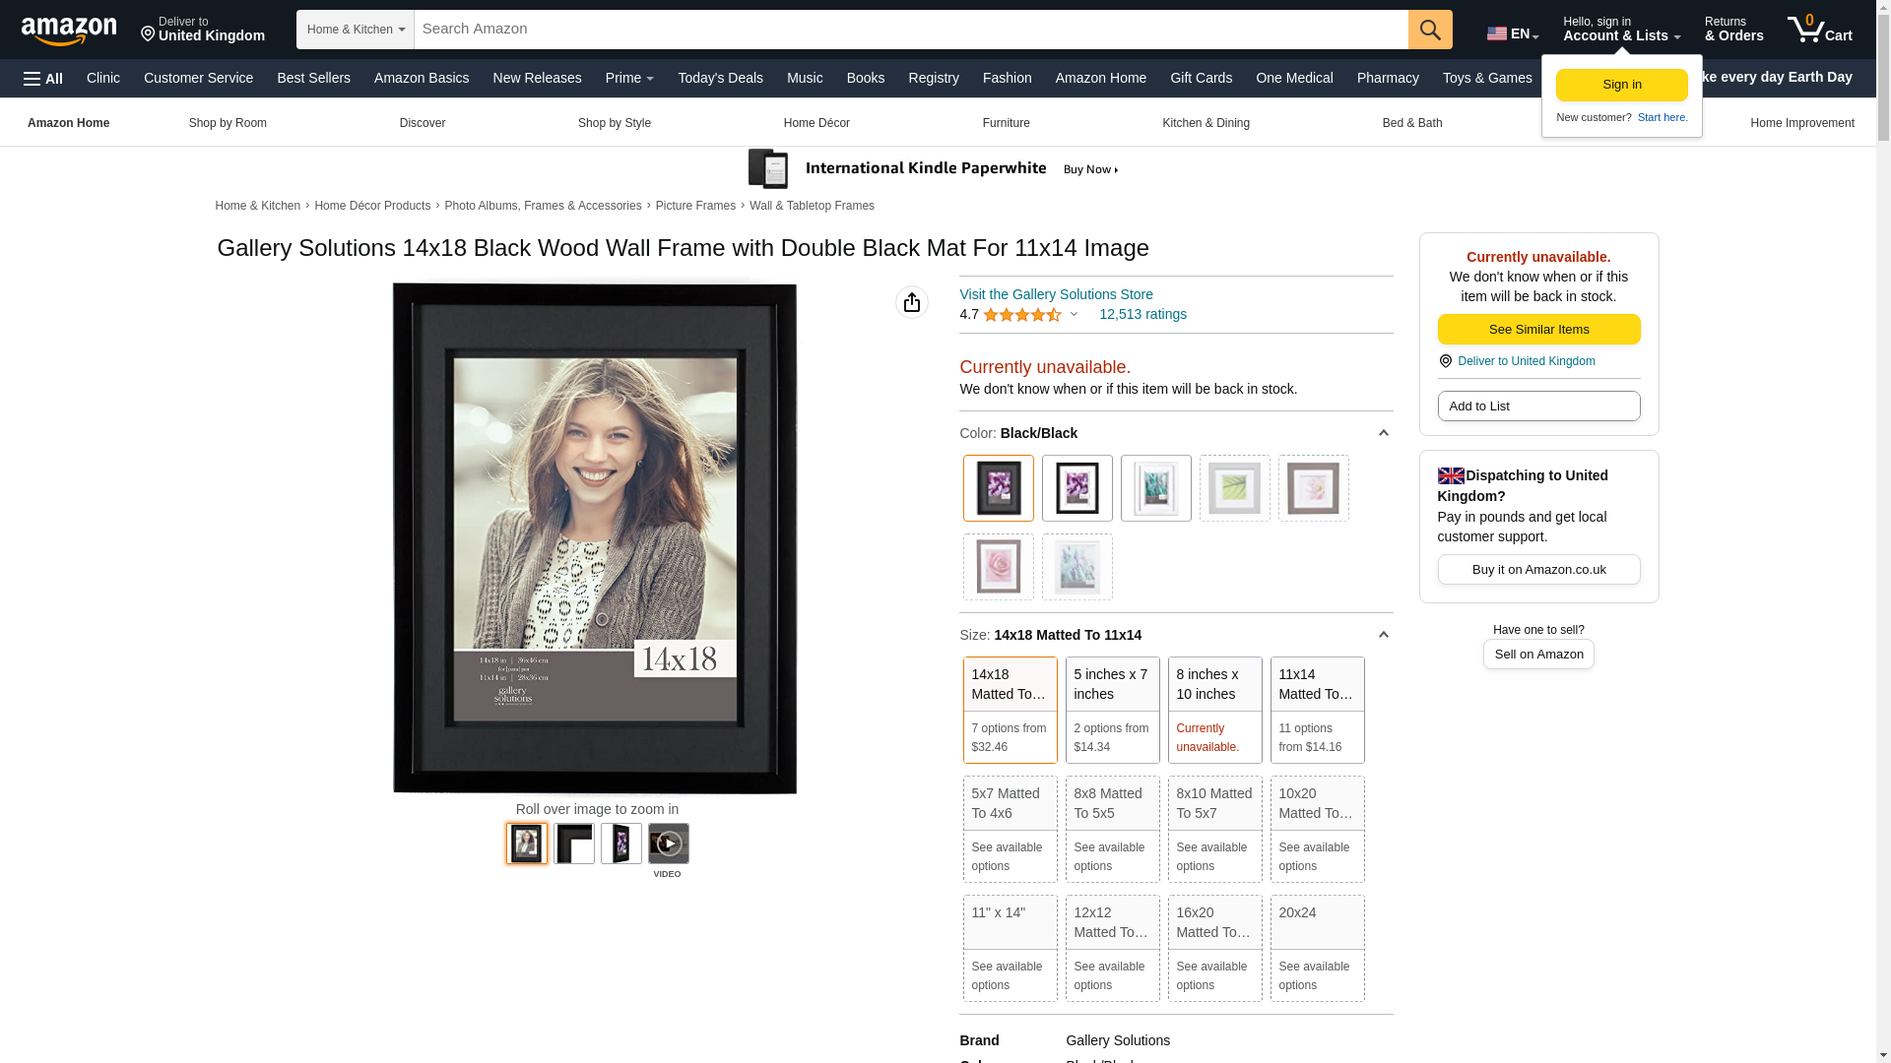1891x1063 pixels.
Task: Expand the star rating breakdown chevron
Action: 1074,315
